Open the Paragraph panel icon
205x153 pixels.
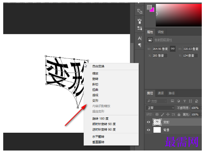[140, 45]
